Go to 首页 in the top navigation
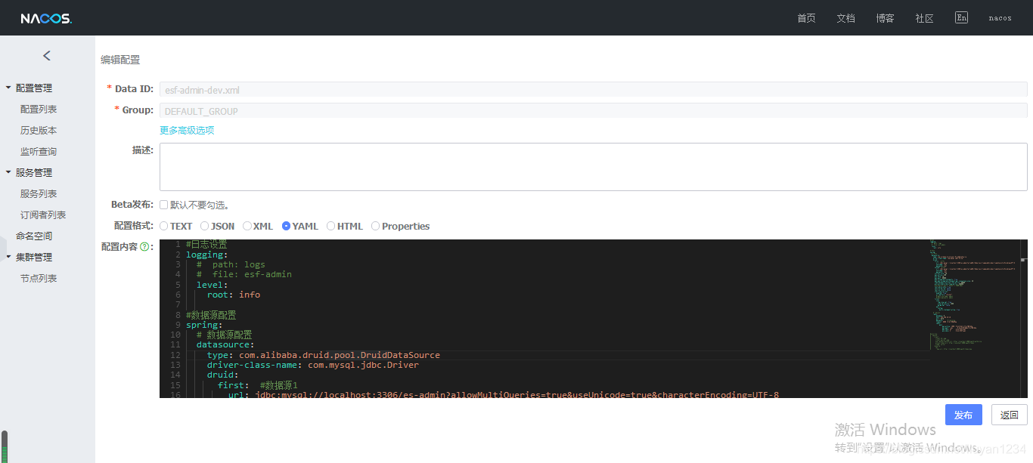Image resolution: width=1033 pixels, height=463 pixels. 806,18
